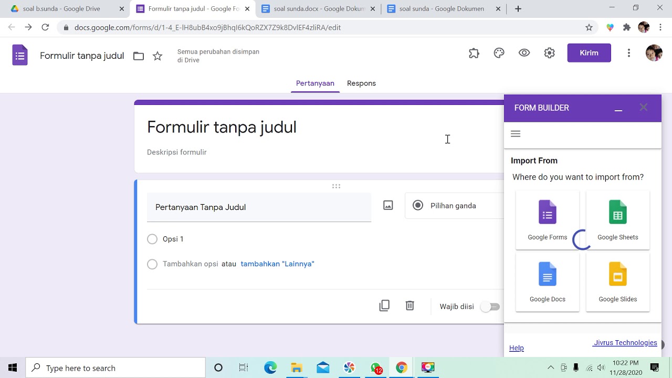Open a new browser tab
The height and width of the screenshot is (378, 672).
(x=518, y=9)
